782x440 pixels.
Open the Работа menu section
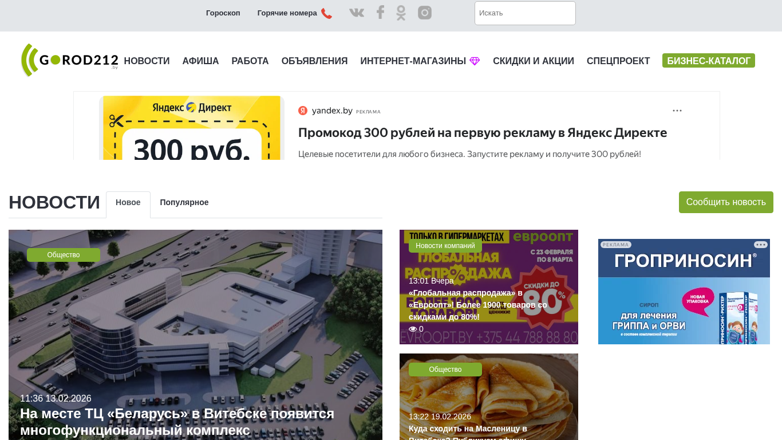click(250, 61)
